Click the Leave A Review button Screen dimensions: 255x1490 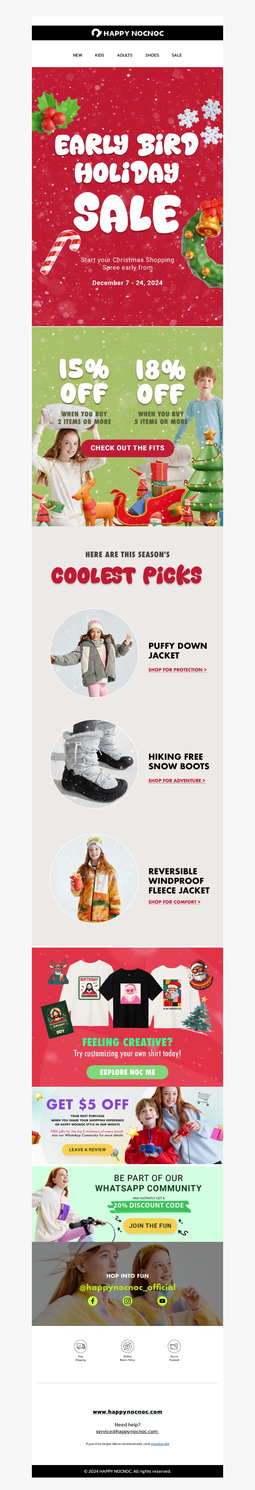point(87,1149)
